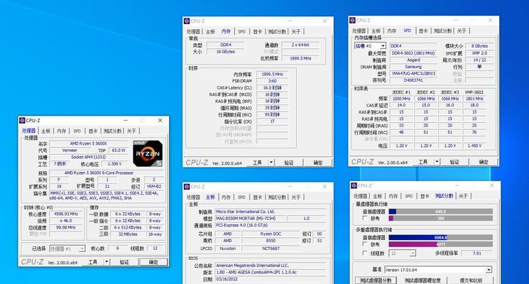
Task: Open the 显卡 tab in the SPD window
Action: pos(423,31)
